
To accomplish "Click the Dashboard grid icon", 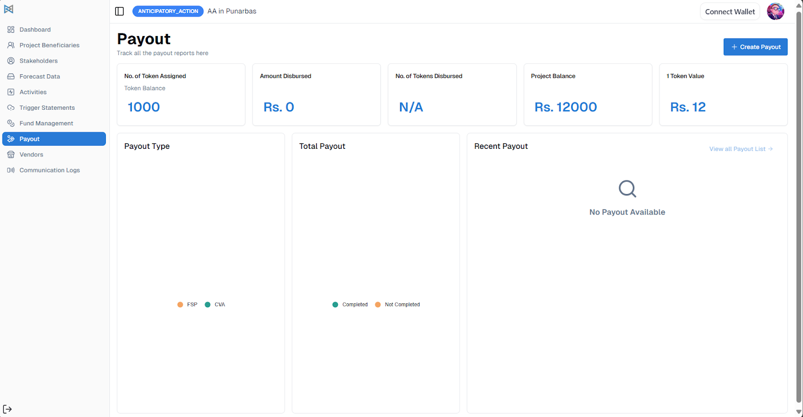I will pos(11,30).
